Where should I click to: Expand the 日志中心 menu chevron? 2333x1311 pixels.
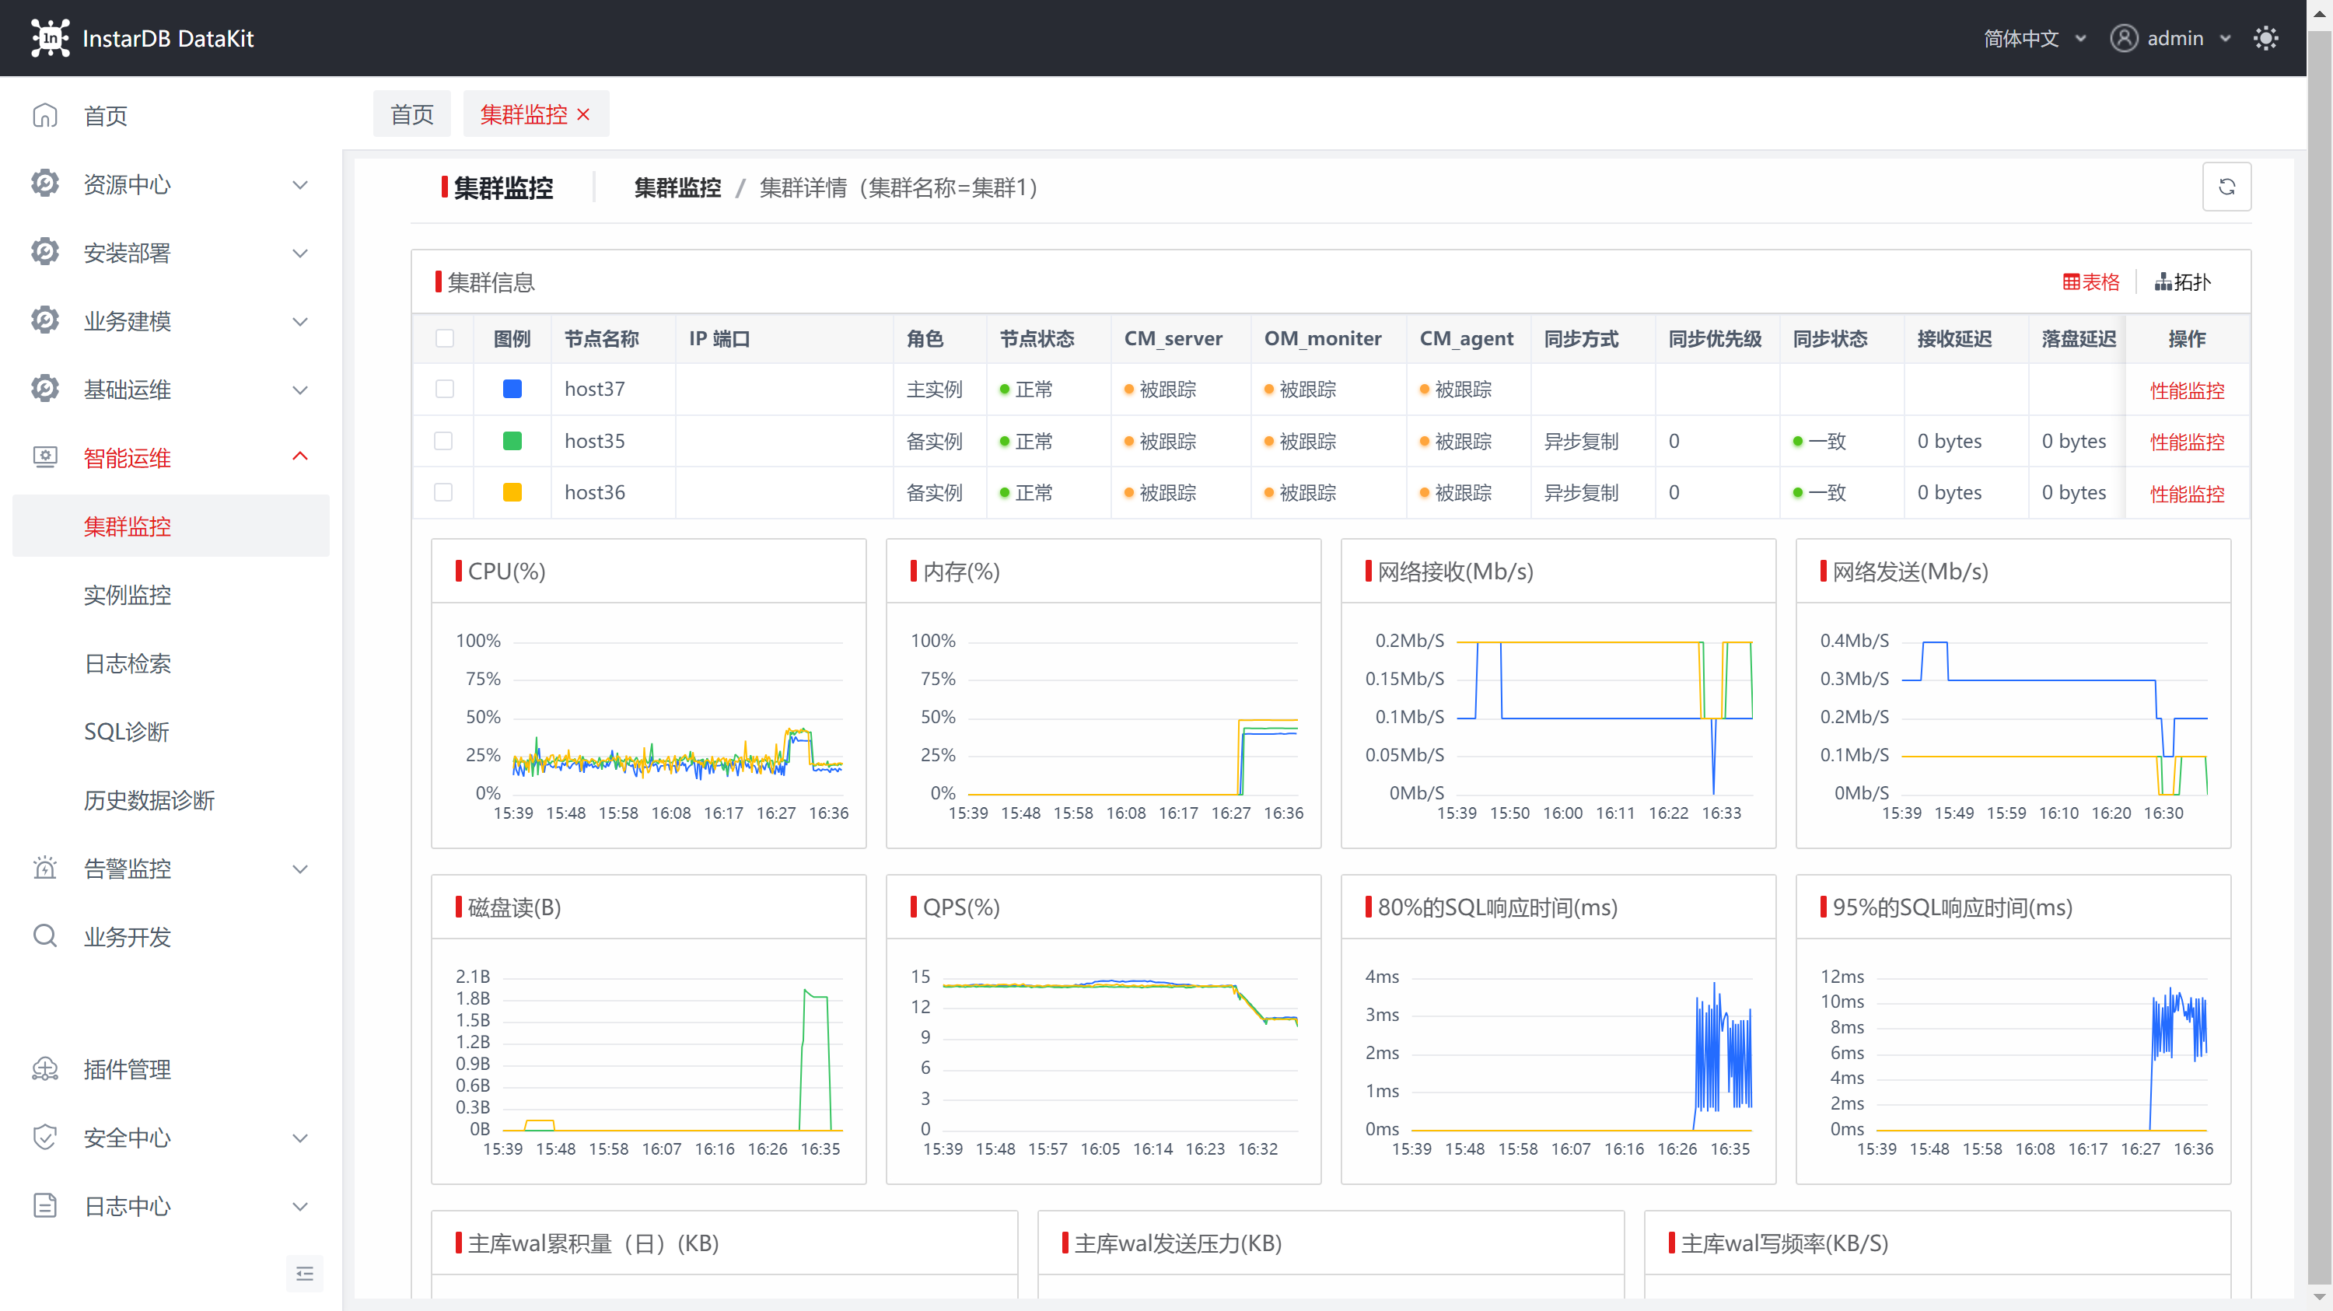[301, 1207]
